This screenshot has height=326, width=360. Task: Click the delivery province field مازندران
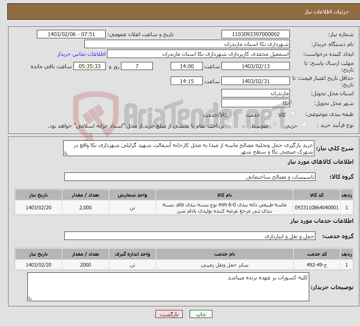[x=255, y=93]
